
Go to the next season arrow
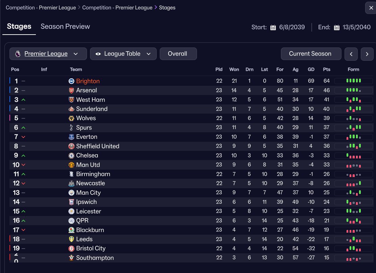[367, 54]
